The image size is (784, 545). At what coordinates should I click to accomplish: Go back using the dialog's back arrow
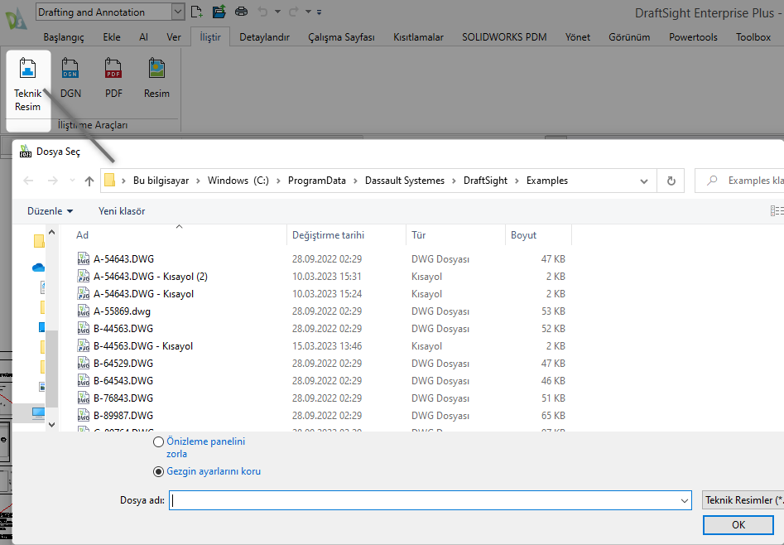28,181
